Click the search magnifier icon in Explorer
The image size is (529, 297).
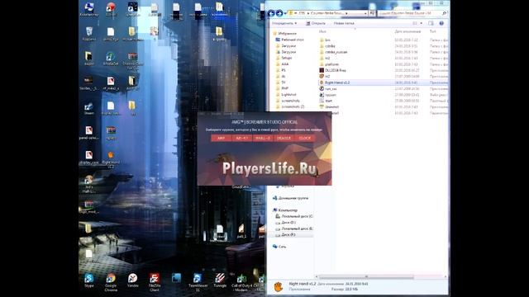pos(444,13)
